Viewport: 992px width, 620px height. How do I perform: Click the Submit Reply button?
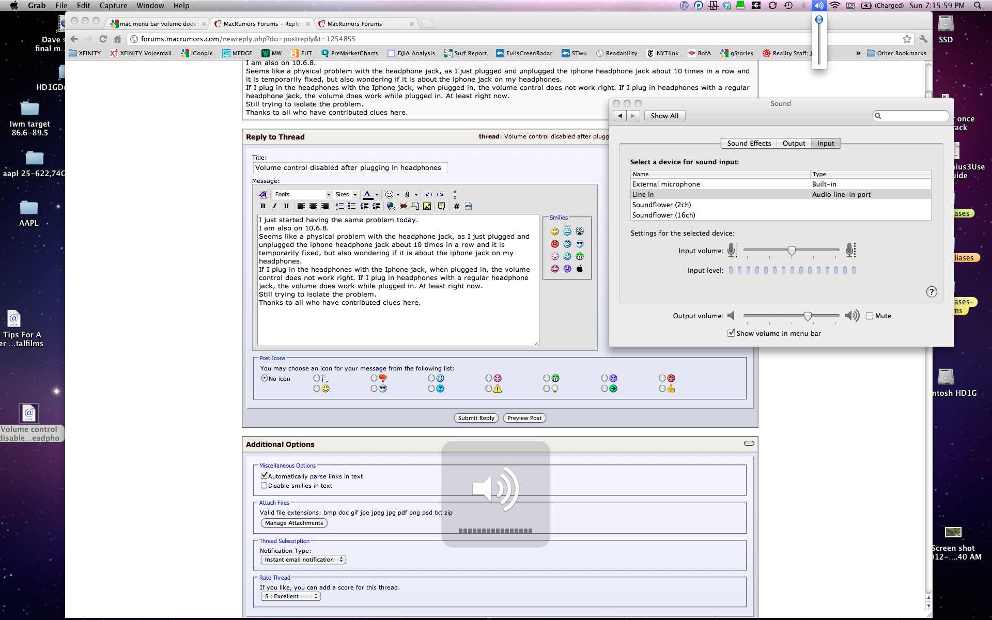click(476, 418)
